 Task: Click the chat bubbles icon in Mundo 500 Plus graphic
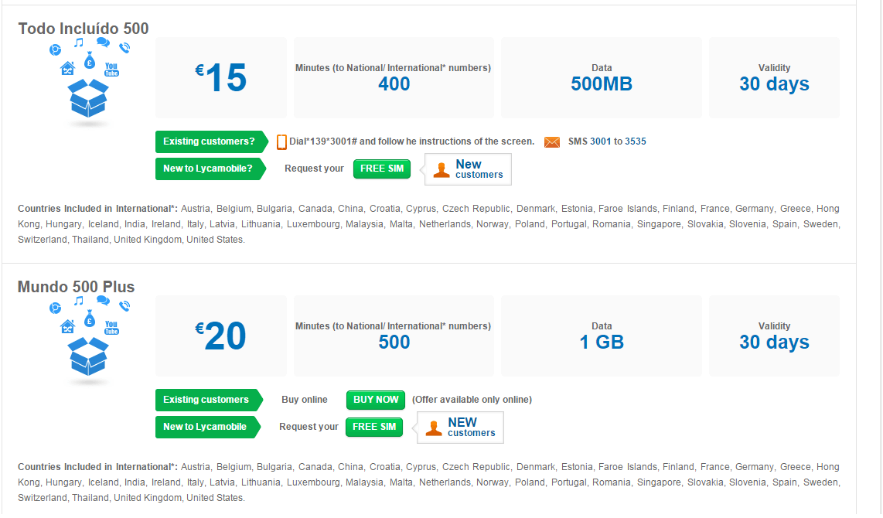point(103,301)
